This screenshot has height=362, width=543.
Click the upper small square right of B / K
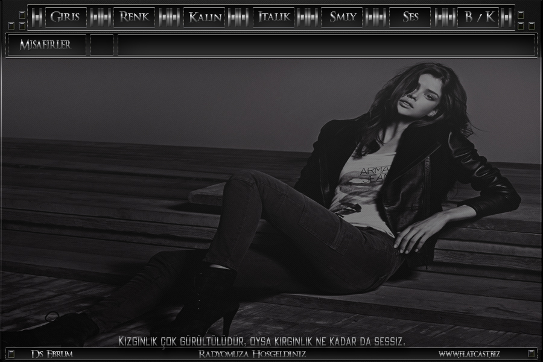coord(521,14)
